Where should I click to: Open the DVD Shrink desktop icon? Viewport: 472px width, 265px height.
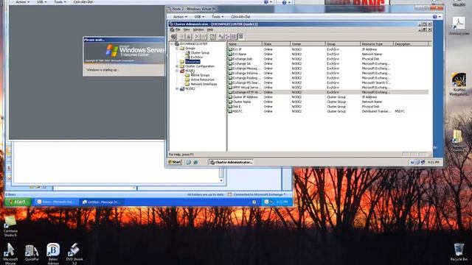point(74,254)
